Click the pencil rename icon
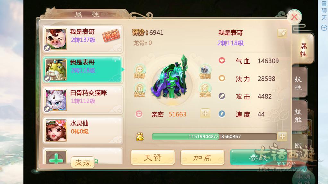328x184 pixels. [282, 33]
